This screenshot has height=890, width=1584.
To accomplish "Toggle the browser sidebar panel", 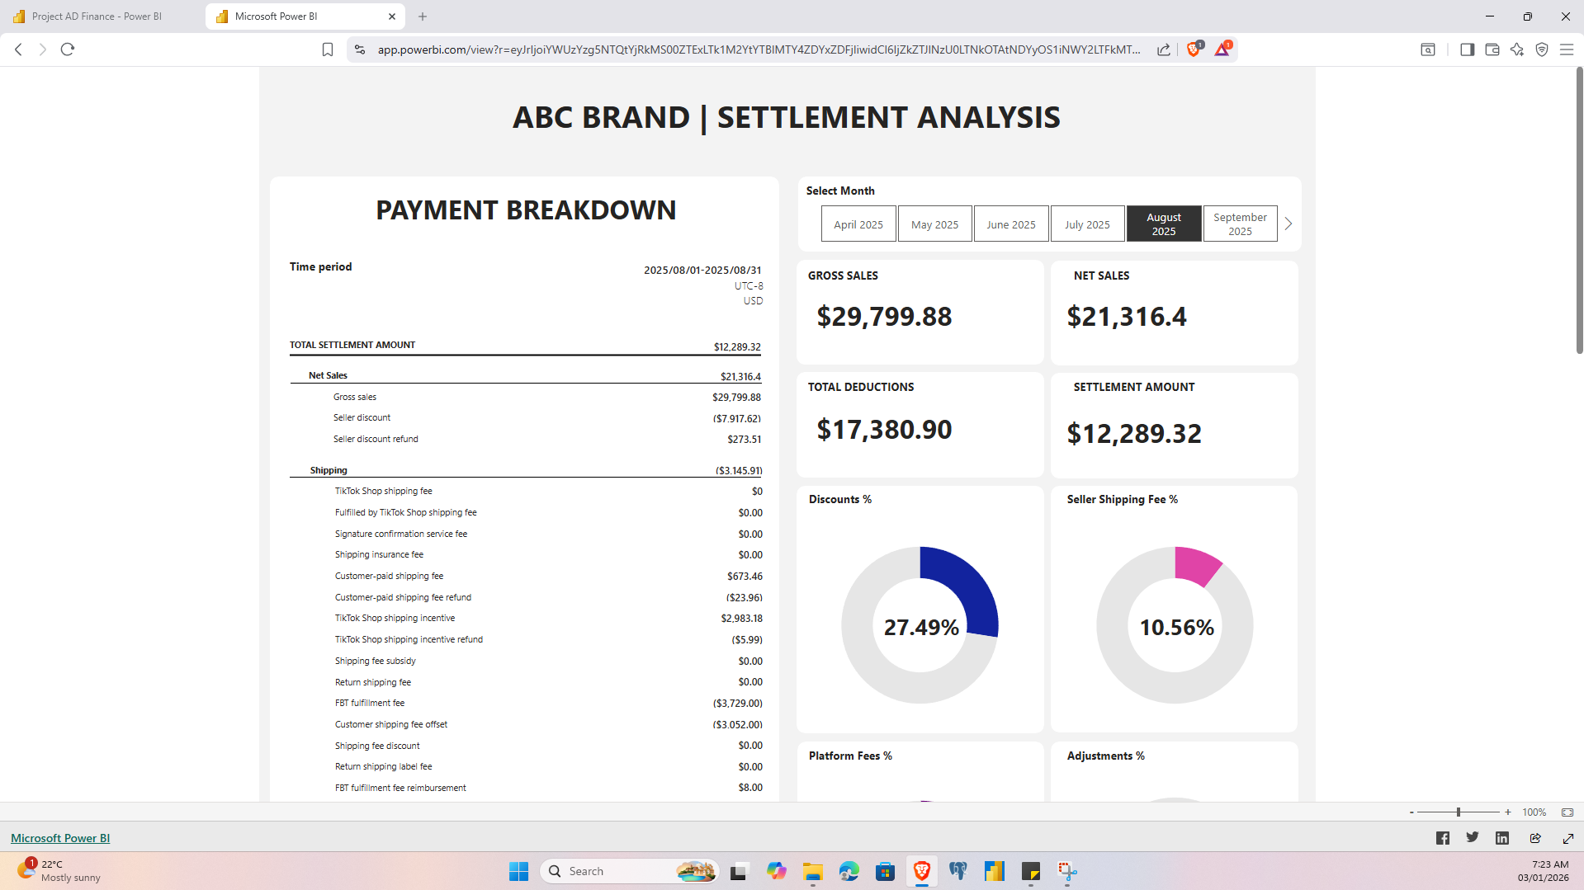I will (1467, 49).
